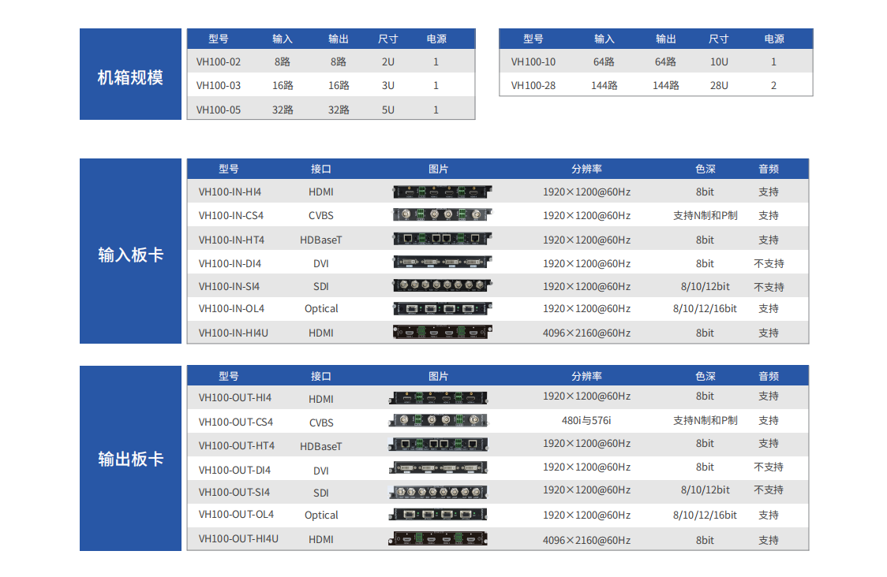Open the VH100-IN-SI4 SDI card image

442,286
